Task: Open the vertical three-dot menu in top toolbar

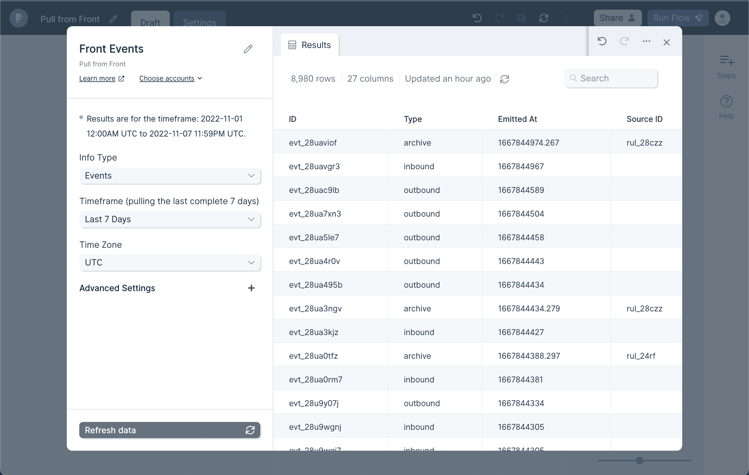Action: point(566,18)
